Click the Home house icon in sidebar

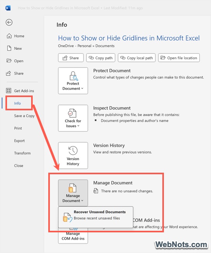point(9,36)
